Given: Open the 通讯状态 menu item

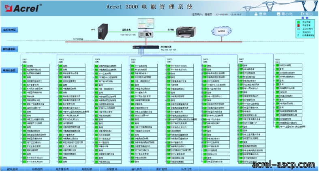Looking at the screenshot, I should [x=137, y=169].
